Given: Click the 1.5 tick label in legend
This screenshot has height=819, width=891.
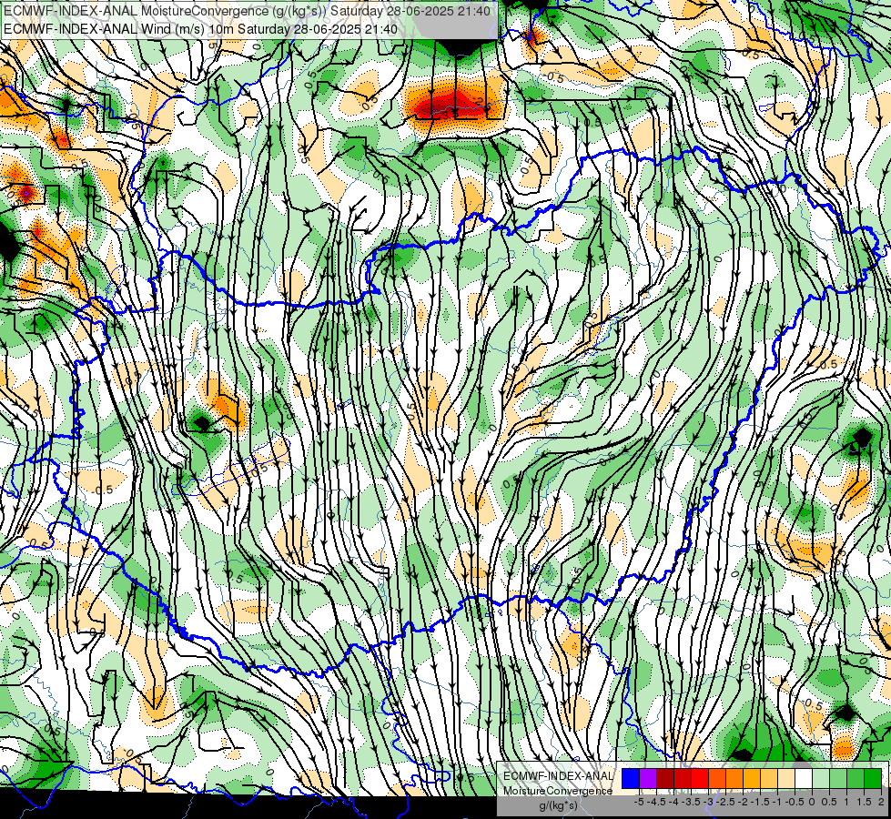Looking at the screenshot, I should click(x=865, y=802).
